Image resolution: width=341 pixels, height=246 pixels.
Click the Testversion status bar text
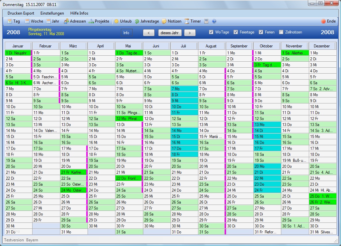14,240
